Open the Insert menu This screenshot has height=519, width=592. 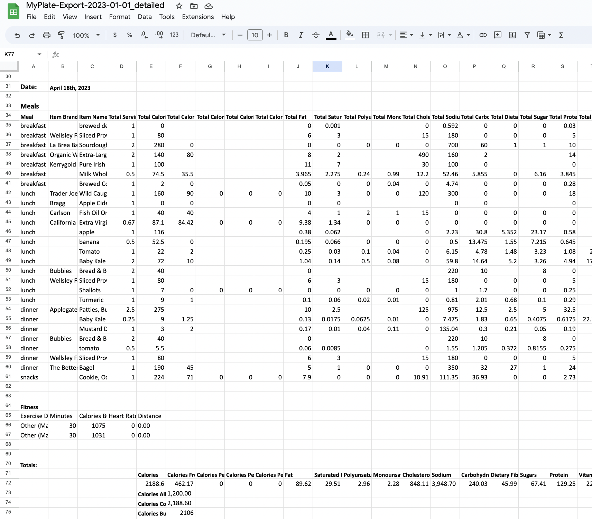coord(93,17)
